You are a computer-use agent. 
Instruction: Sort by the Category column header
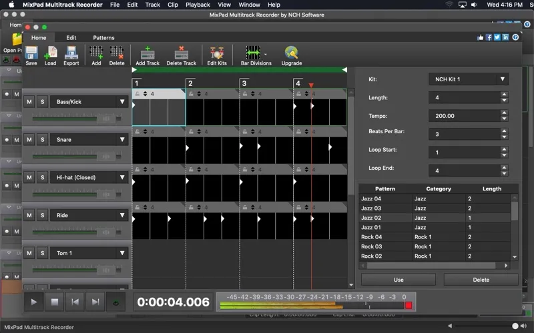coord(439,188)
